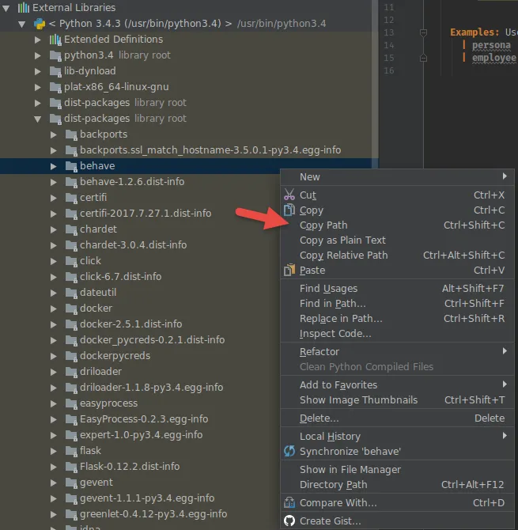
Task: Click the Extended Definitions library icon
Action: [x=55, y=40]
